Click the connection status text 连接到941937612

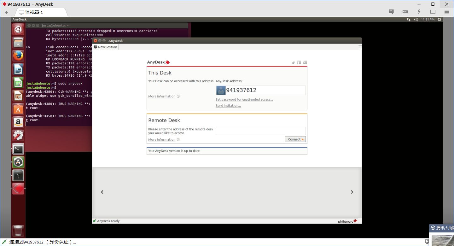click(43, 242)
